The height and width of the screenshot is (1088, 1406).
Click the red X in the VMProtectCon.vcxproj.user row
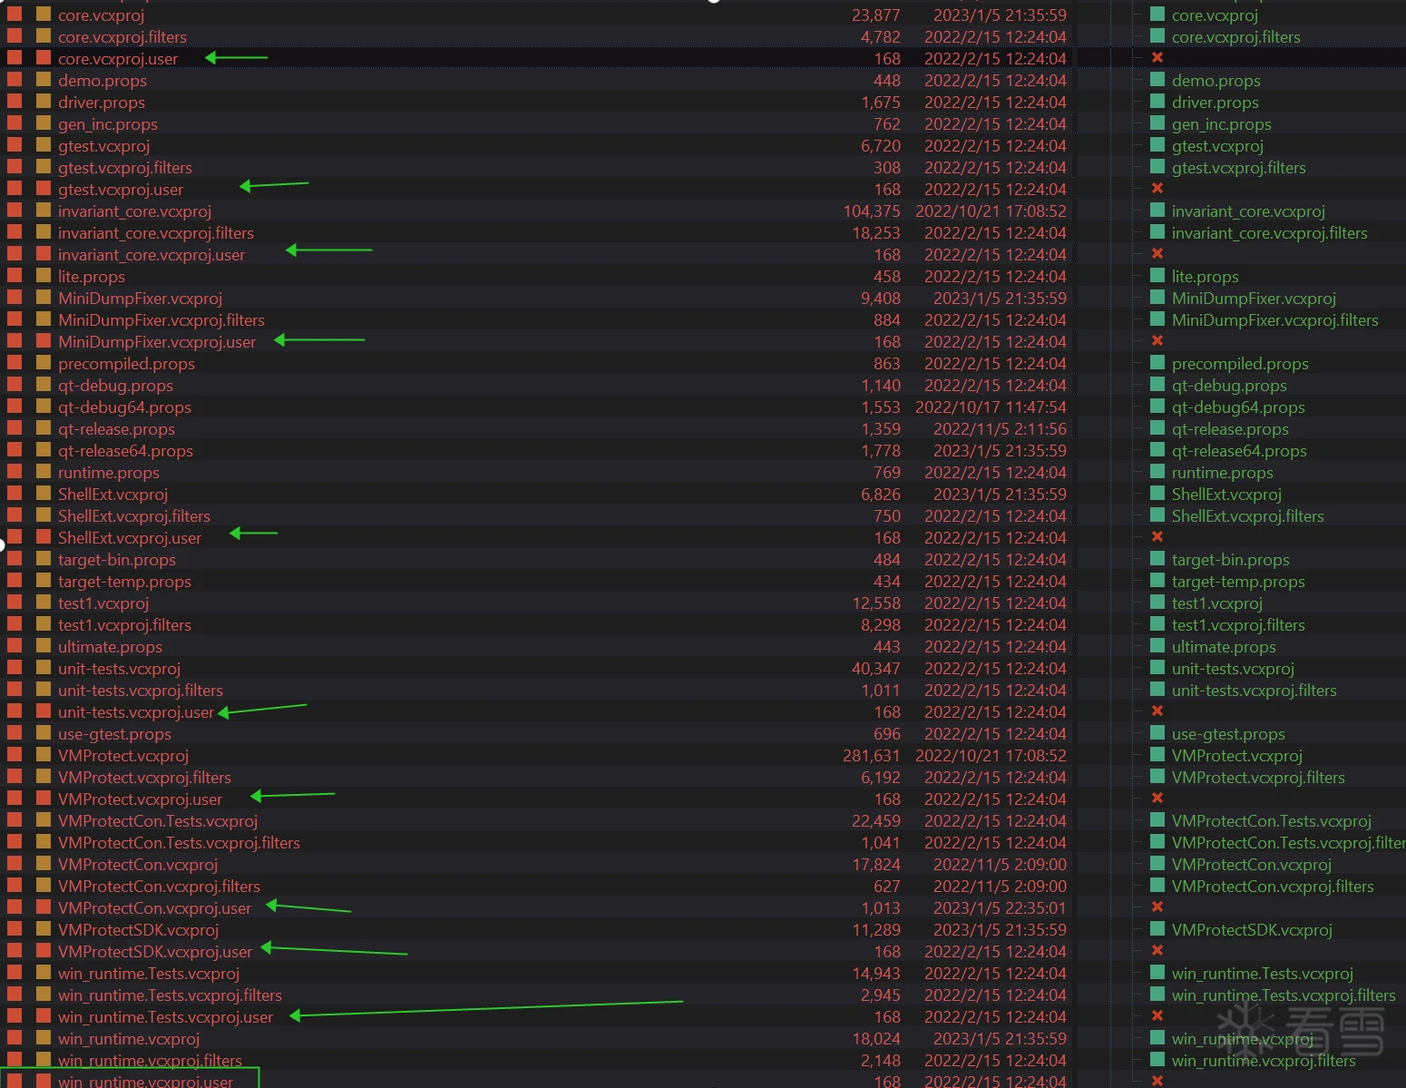(1157, 907)
